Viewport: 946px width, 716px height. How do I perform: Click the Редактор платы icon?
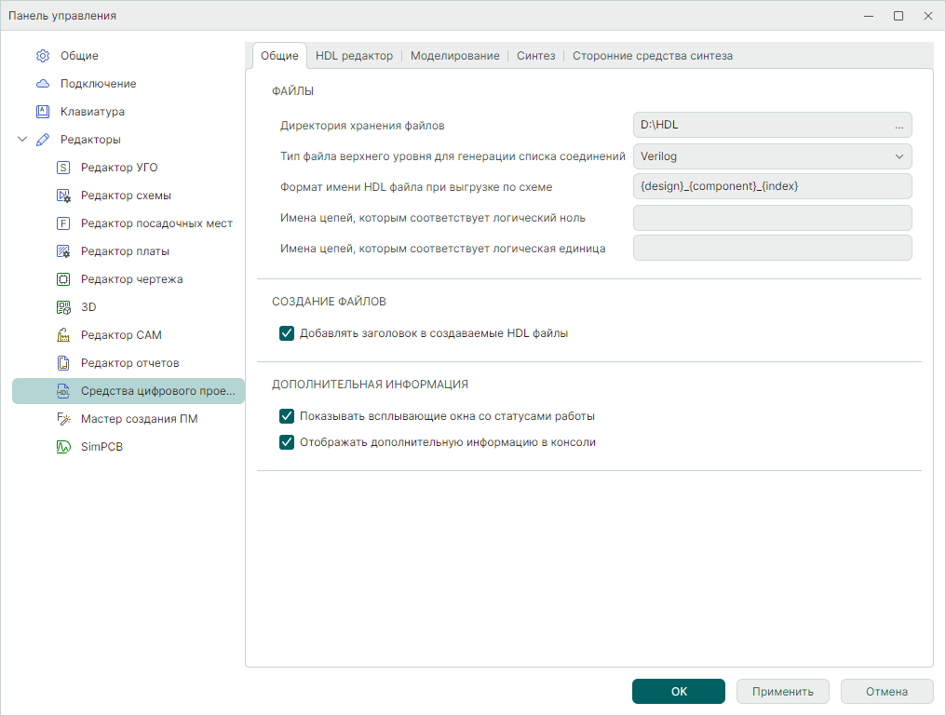tap(63, 251)
